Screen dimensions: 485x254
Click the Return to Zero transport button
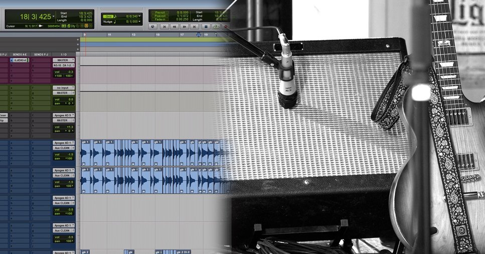tap(164, 27)
